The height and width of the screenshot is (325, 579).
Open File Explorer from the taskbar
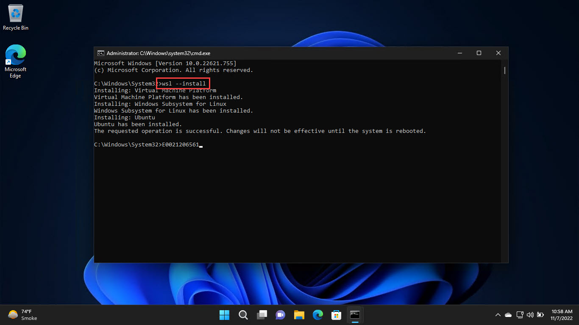tap(299, 315)
